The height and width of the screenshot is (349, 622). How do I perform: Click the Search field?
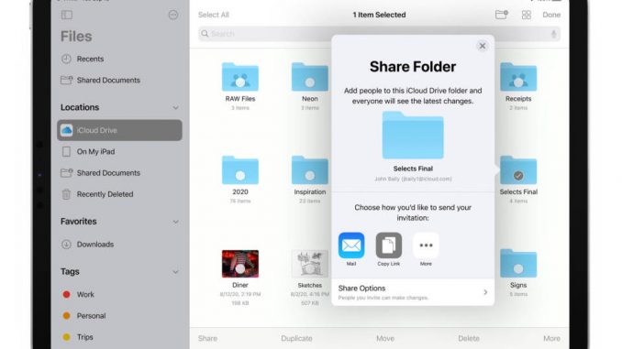(379, 34)
